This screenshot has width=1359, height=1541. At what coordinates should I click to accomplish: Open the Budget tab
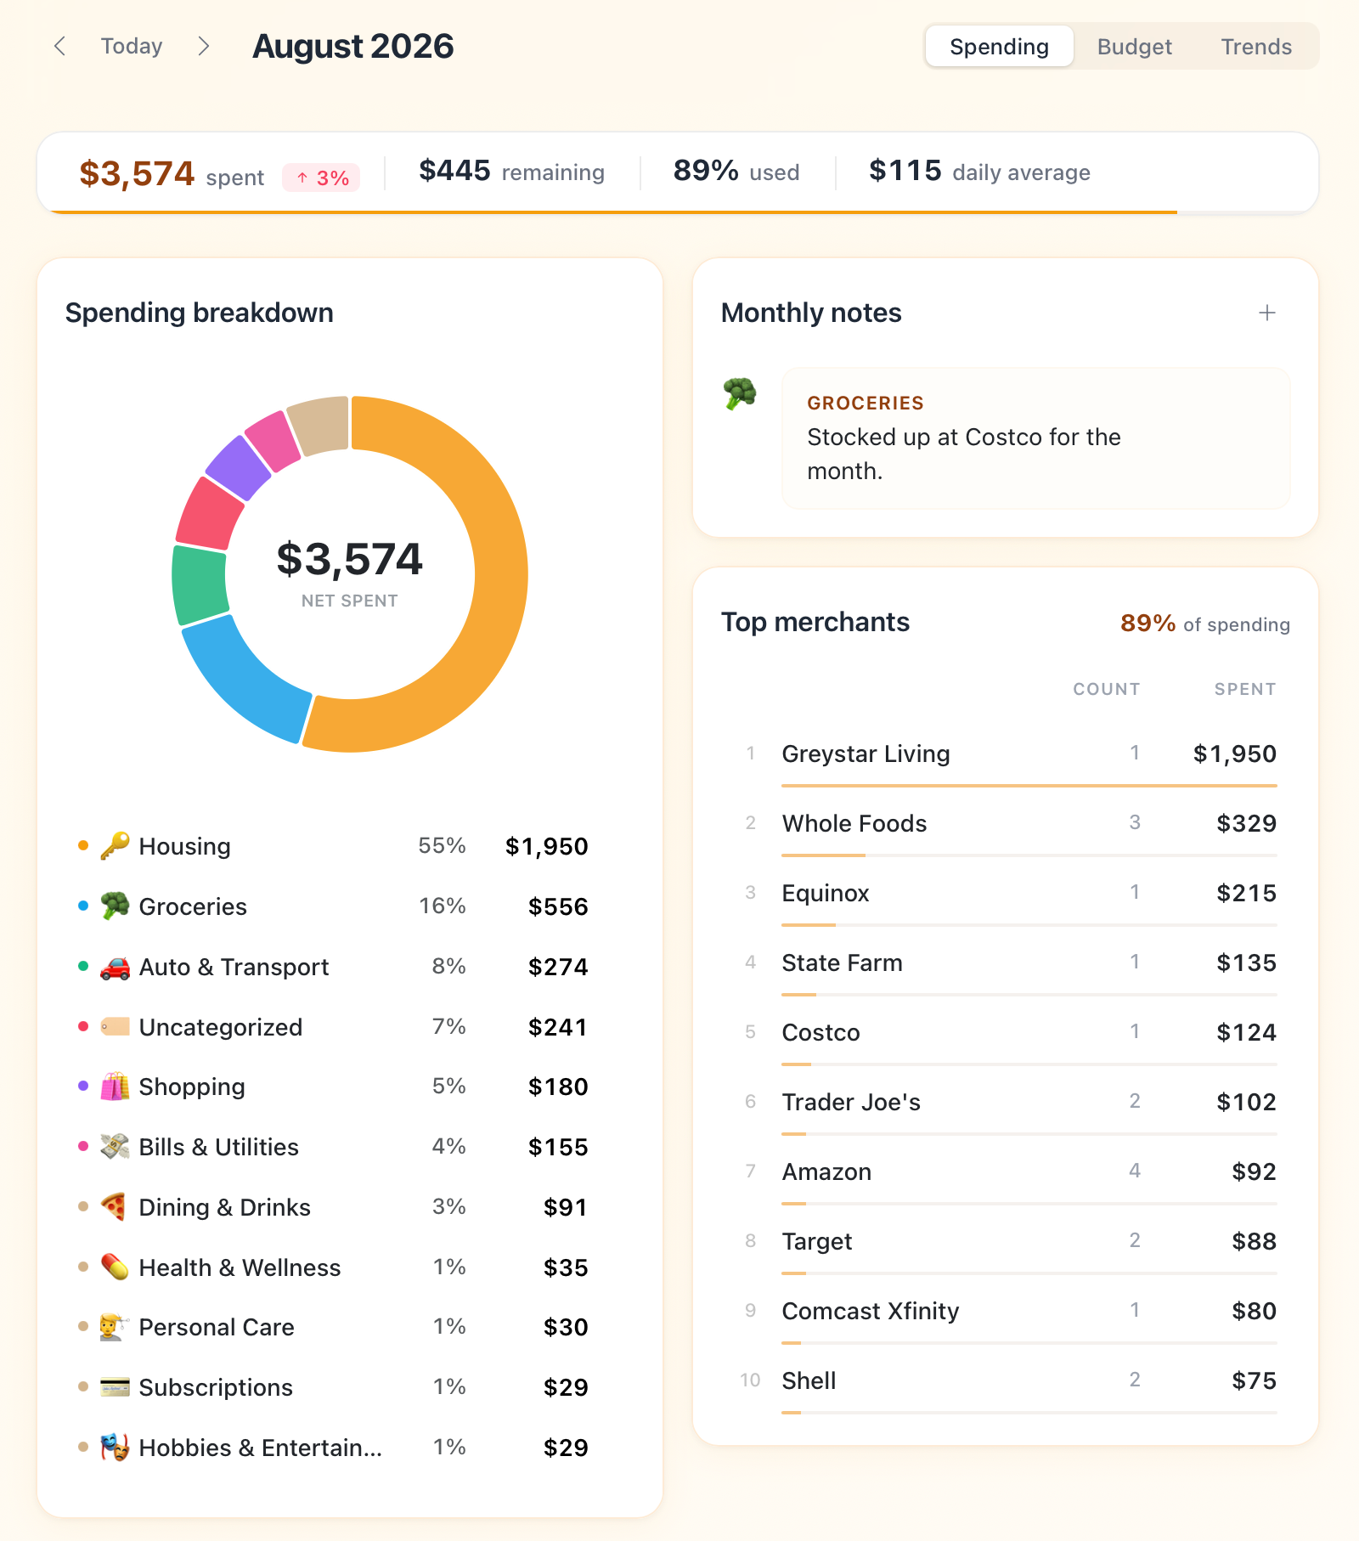pos(1134,46)
